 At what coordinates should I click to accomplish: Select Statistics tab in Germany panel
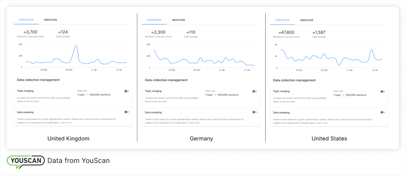[x=154, y=20]
